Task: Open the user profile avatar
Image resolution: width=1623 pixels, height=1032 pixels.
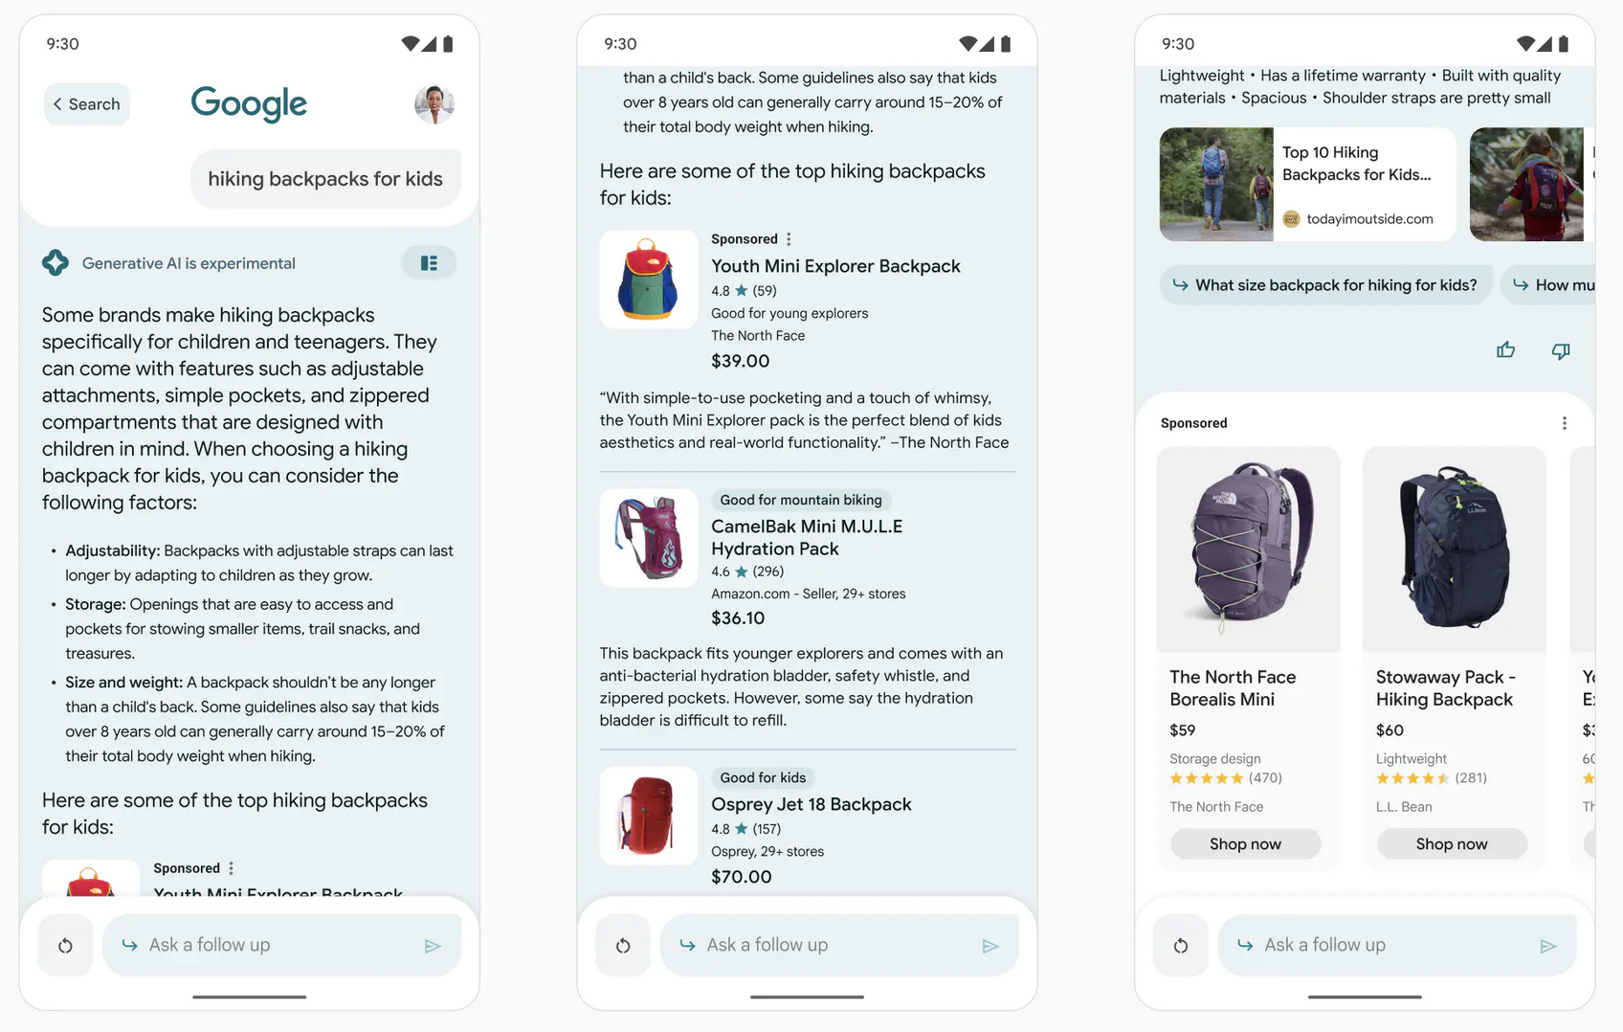Action: pos(434,104)
